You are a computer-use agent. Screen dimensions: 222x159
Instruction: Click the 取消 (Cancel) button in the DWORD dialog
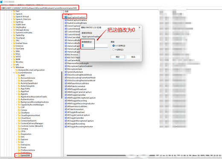click(133, 57)
